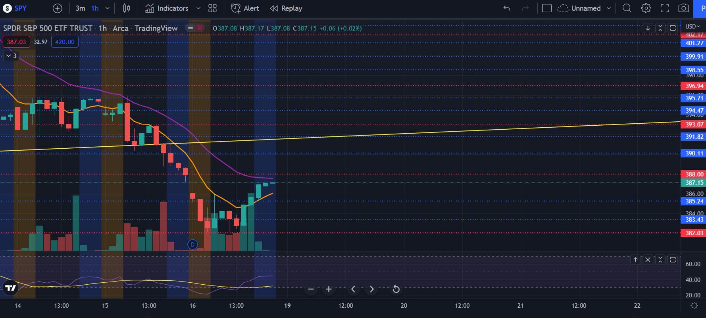Click the red 387.03 sell price button
706x318 pixels.
click(x=16, y=42)
